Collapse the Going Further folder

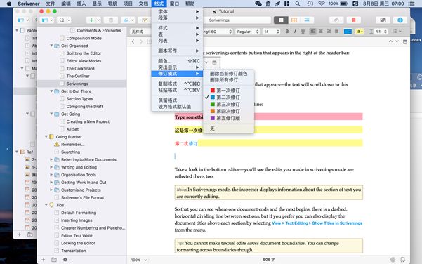46,137
